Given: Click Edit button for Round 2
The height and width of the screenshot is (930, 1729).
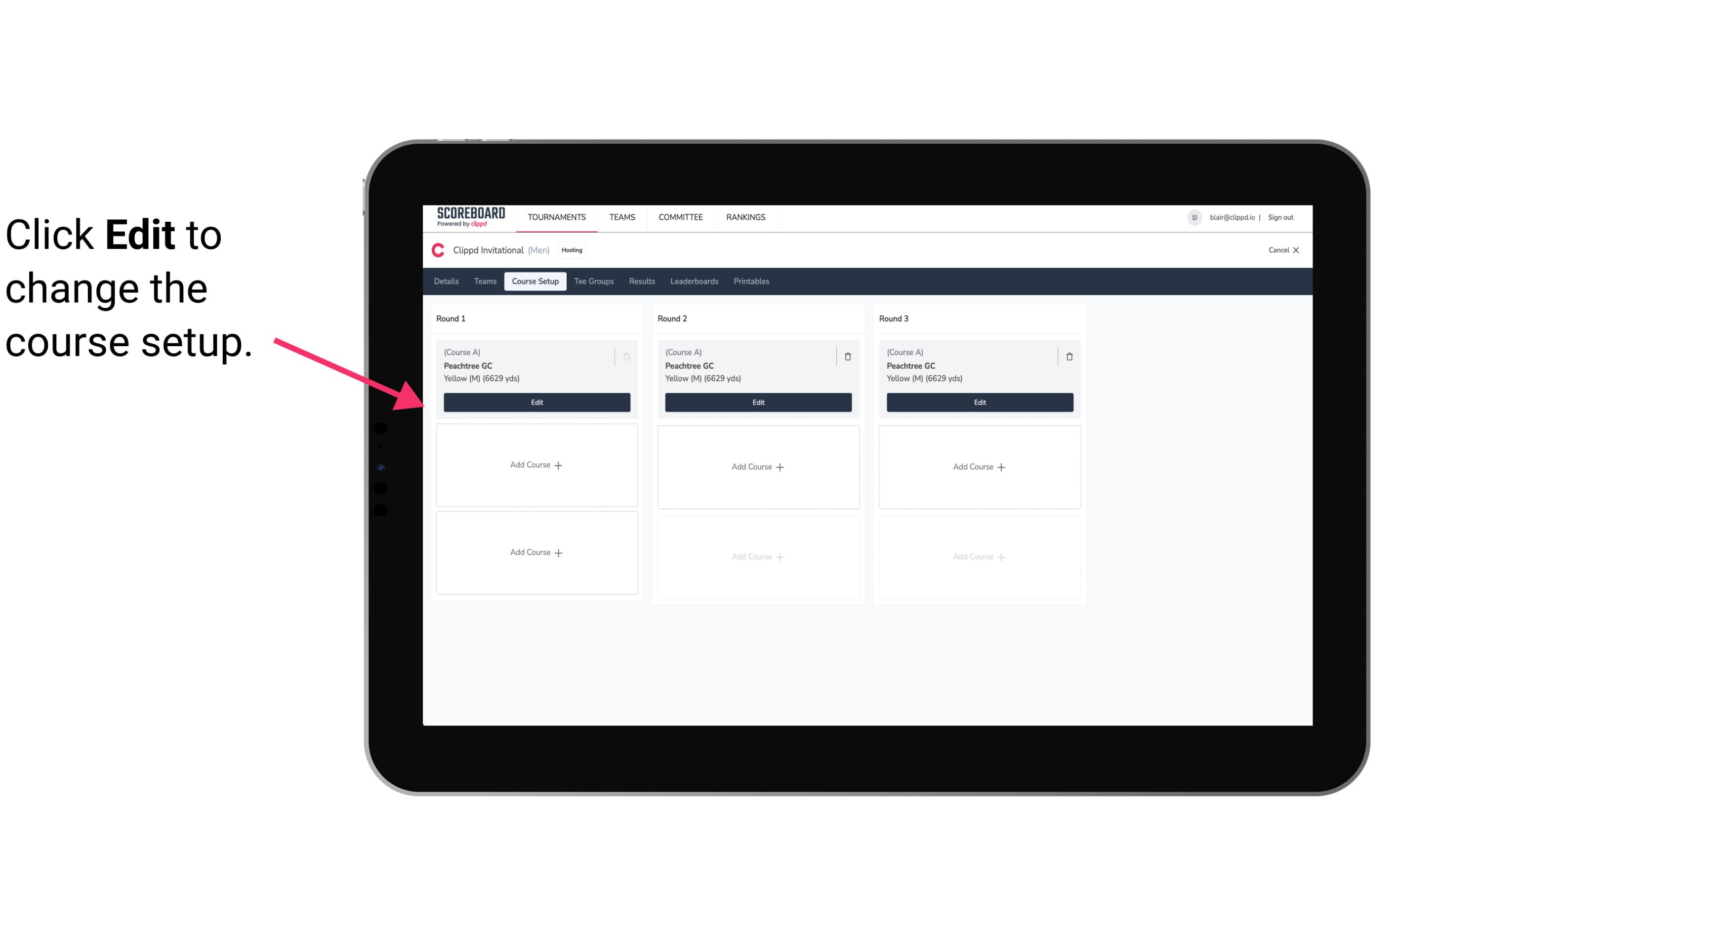Looking at the screenshot, I should click(757, 402).
